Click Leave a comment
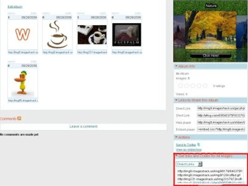The height and width of the screenshot is (186, 248). coord(83,126)
